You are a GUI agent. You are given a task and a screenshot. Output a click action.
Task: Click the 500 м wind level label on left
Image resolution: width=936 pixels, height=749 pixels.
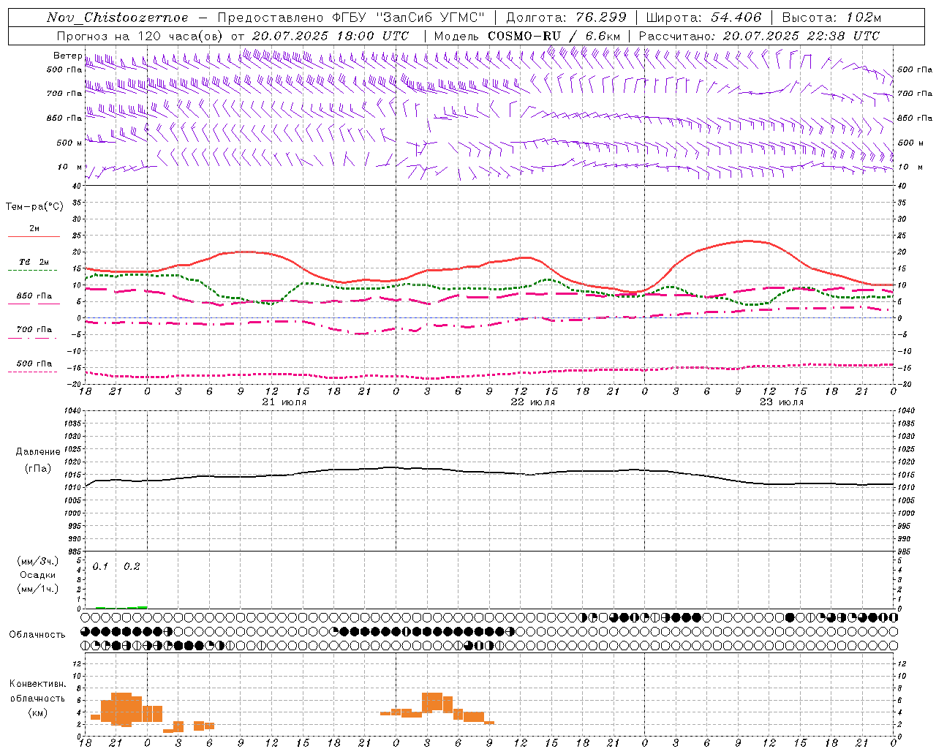69,143
